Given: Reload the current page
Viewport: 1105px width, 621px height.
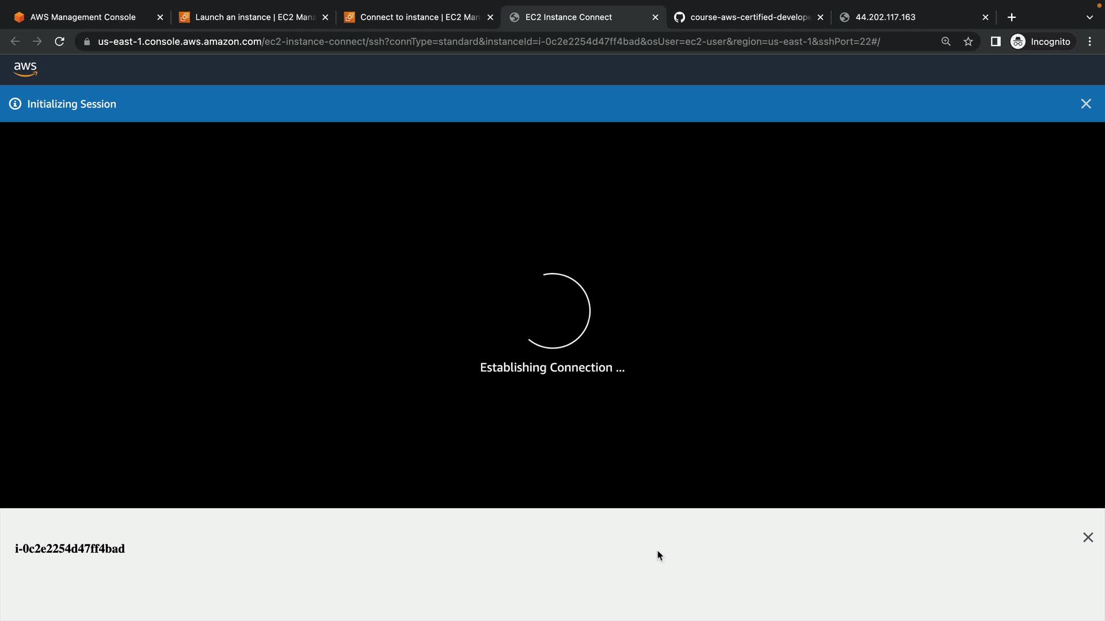Looking at the screenshot, I should 59,41.
